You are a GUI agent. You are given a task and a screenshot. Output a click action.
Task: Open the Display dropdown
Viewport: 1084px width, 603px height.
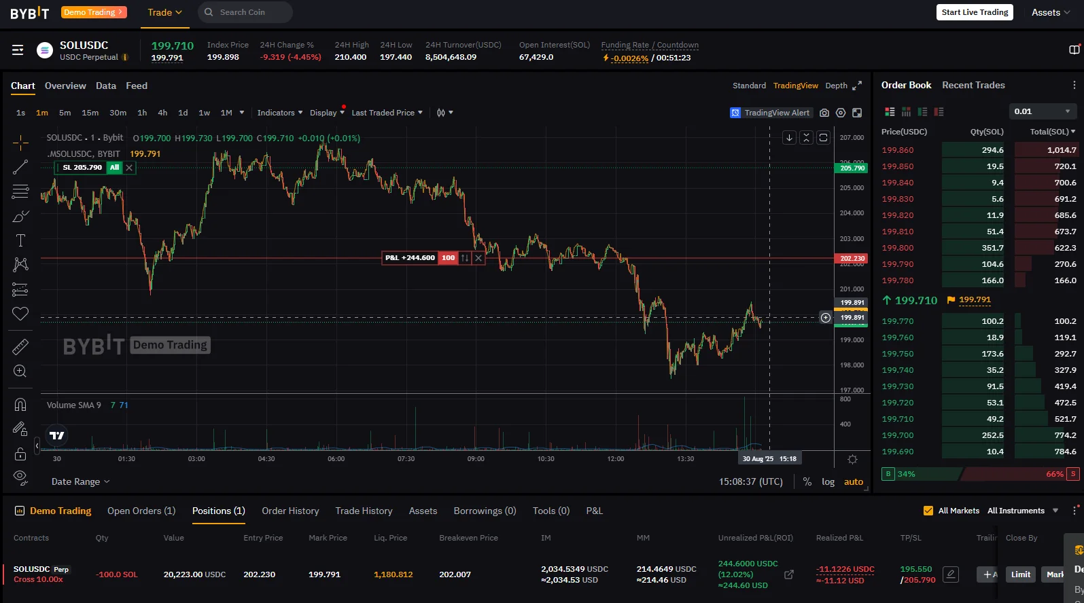(x=327, y=113)
